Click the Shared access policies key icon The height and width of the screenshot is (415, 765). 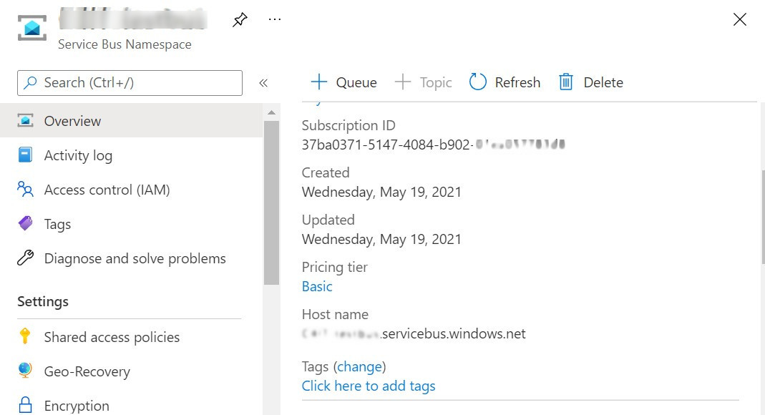click(x=25, y=337)
